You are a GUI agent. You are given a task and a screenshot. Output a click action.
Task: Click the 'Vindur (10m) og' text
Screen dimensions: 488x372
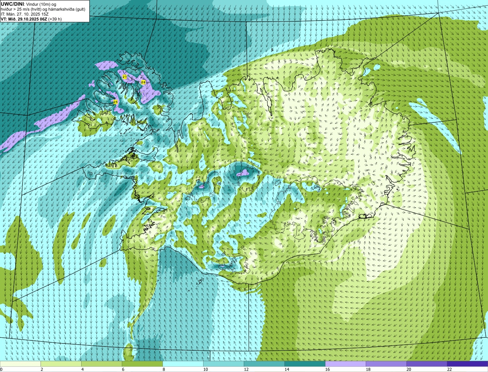point(40,4)
